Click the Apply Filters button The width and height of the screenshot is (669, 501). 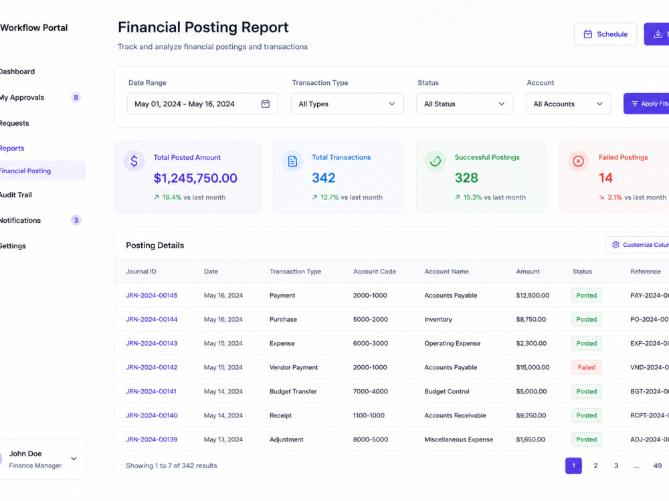point(646,104)
